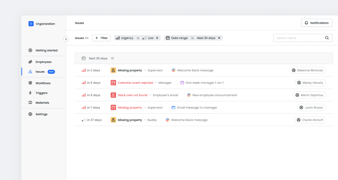338x180 pixels.
Task: Open Makenna Workman's employee chip
Action: [307, 70]
